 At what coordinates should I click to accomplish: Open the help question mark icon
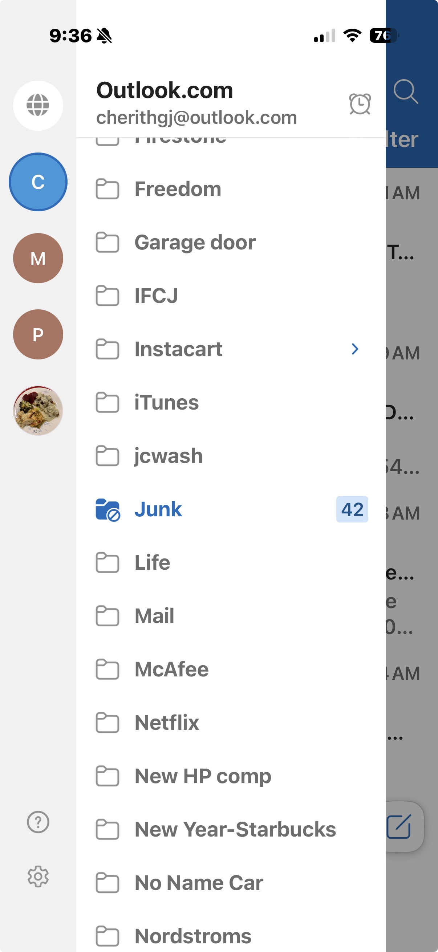pos(38,822)
